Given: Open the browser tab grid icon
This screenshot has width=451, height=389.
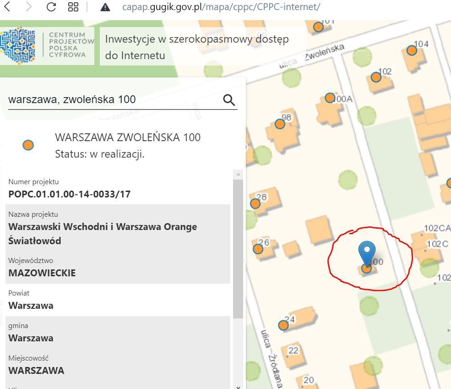Looking at the screenshot, I should click(x=73, y=7).
